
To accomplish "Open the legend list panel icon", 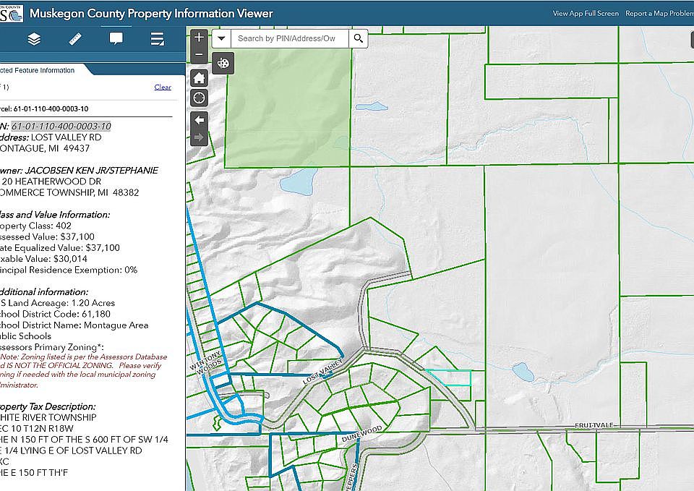I will pyautogui.click(x=157, y=39).
